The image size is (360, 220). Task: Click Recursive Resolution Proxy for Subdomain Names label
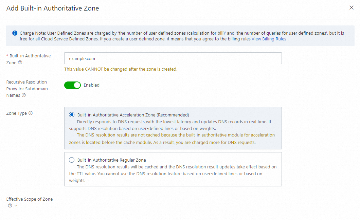pyautogui.click(x=27, y=88)
